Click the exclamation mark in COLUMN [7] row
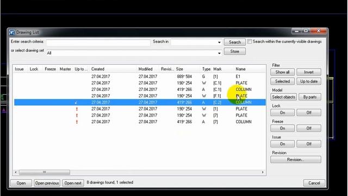This screenshot has height=196, width=348. (x=77, y=122)
